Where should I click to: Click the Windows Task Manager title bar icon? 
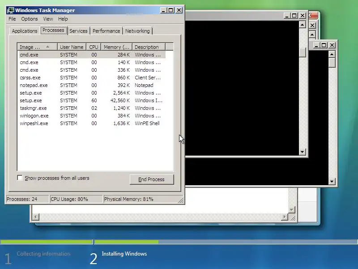(x=10, y=10)
